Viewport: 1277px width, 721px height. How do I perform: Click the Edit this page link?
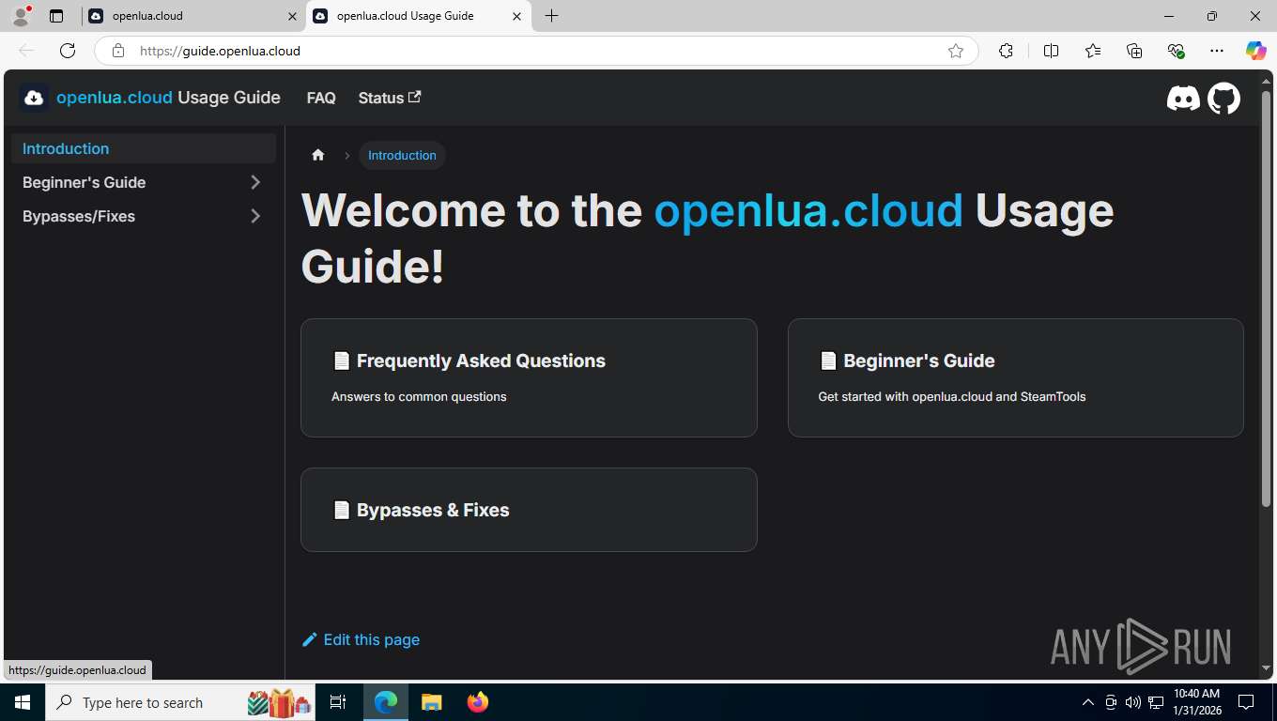[361, 639]
